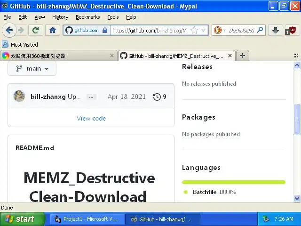Open the History menu
Viewport: 301px width, 226px height.
(60, 17)
